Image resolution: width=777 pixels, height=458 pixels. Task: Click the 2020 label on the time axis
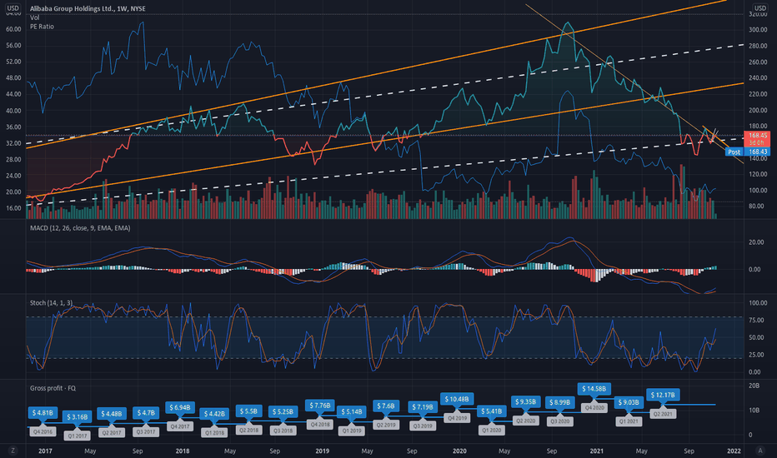coord(459,451)
